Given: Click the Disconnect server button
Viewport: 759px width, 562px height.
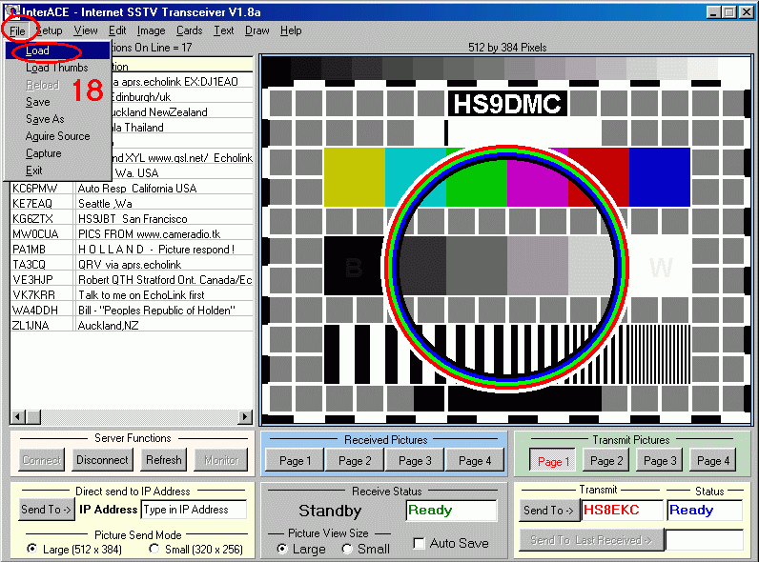Looking at the screenshot, I should (x=102, y=460).
